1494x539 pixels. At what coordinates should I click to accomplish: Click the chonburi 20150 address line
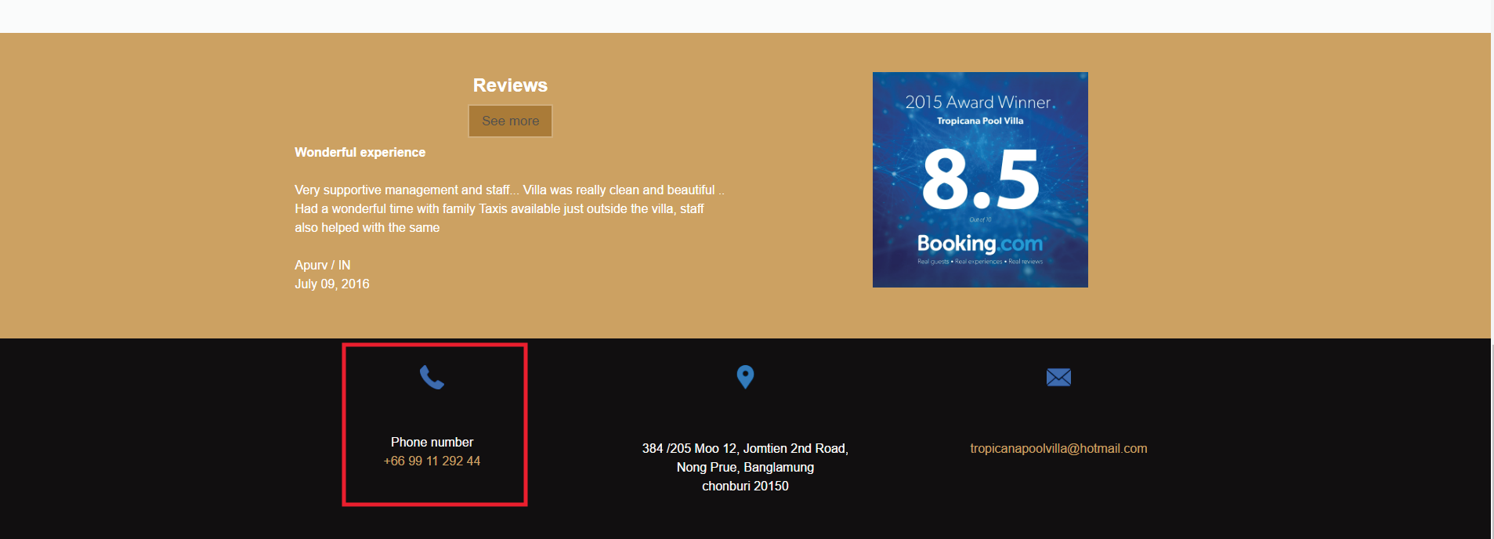745,487
